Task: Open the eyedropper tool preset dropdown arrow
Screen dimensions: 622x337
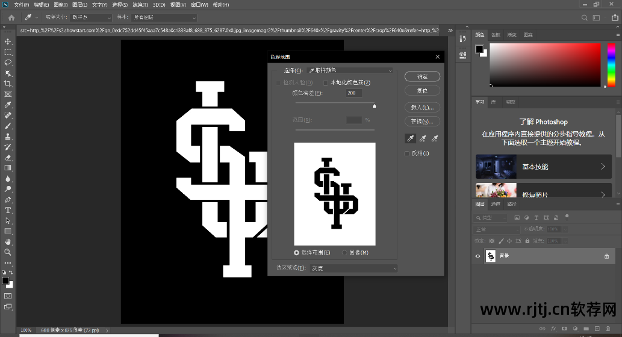Action: 37,17
